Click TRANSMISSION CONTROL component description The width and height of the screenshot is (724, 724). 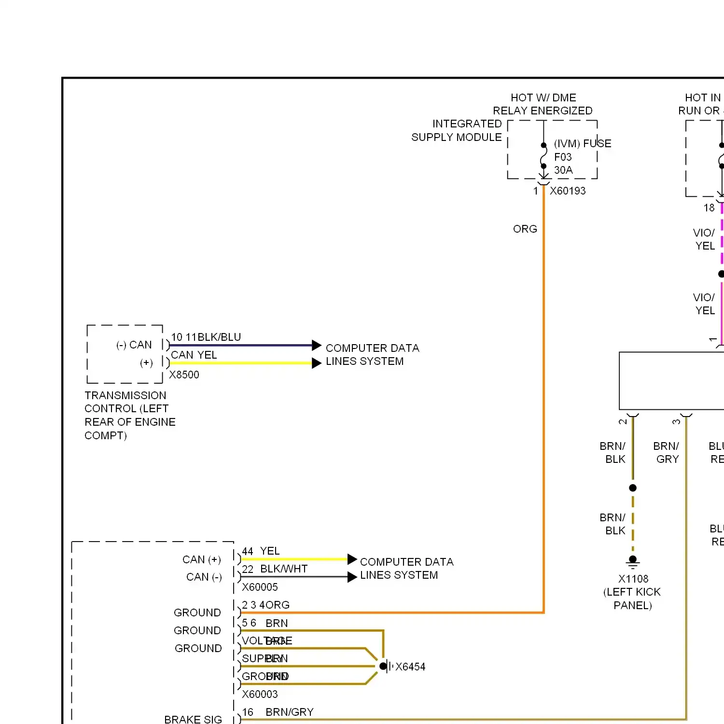coord(130,415)
